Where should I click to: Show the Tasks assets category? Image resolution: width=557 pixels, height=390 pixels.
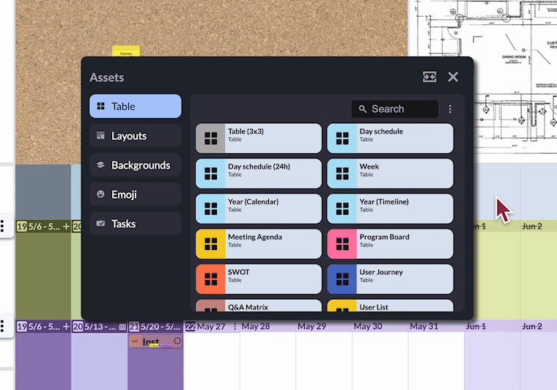[135, 224]
